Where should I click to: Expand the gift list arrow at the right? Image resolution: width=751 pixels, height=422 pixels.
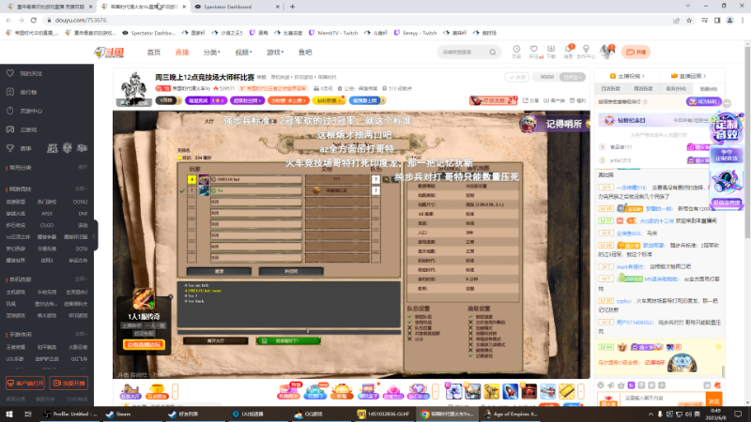coord(581,391)
